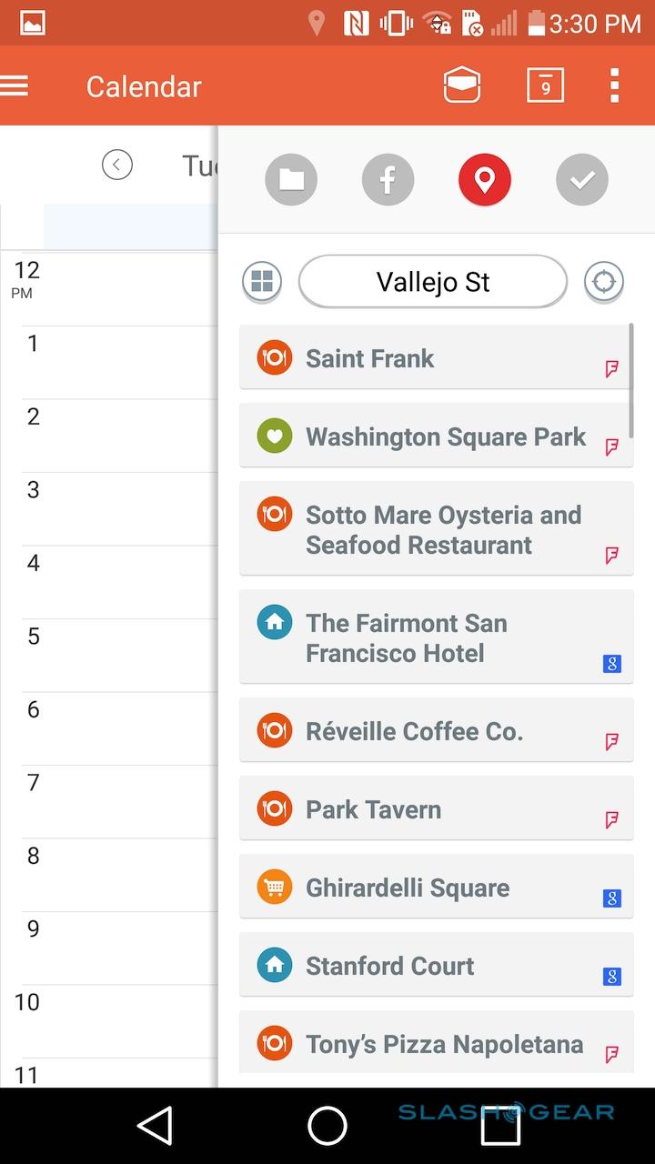Go to previous day with left chevron
Screen dimensions: 655x1164
click(x=117, y=165)
